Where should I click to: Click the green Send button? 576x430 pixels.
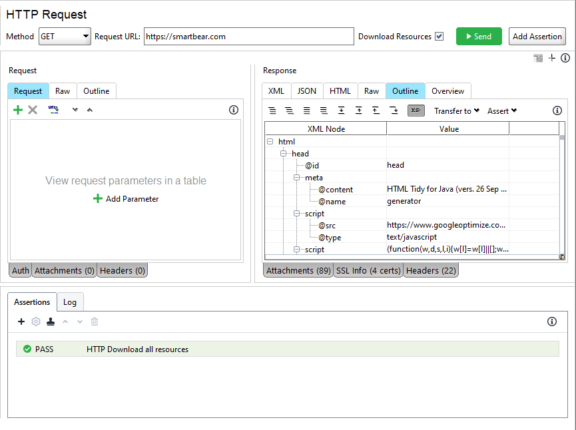479,37
